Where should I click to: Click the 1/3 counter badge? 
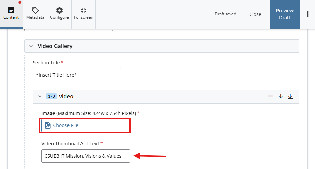click(x=51, y=96)
